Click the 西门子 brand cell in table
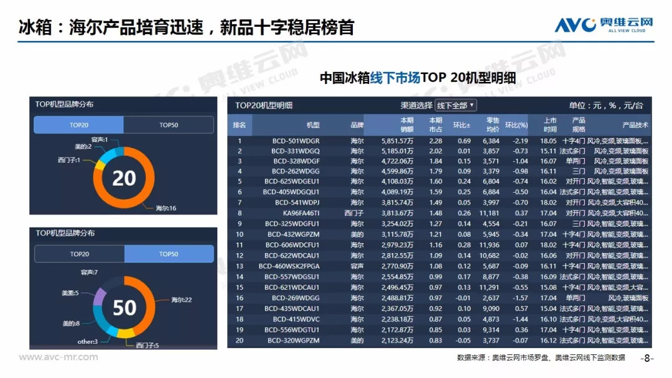This screenshot has width=672, height=378. coord(353,213)
